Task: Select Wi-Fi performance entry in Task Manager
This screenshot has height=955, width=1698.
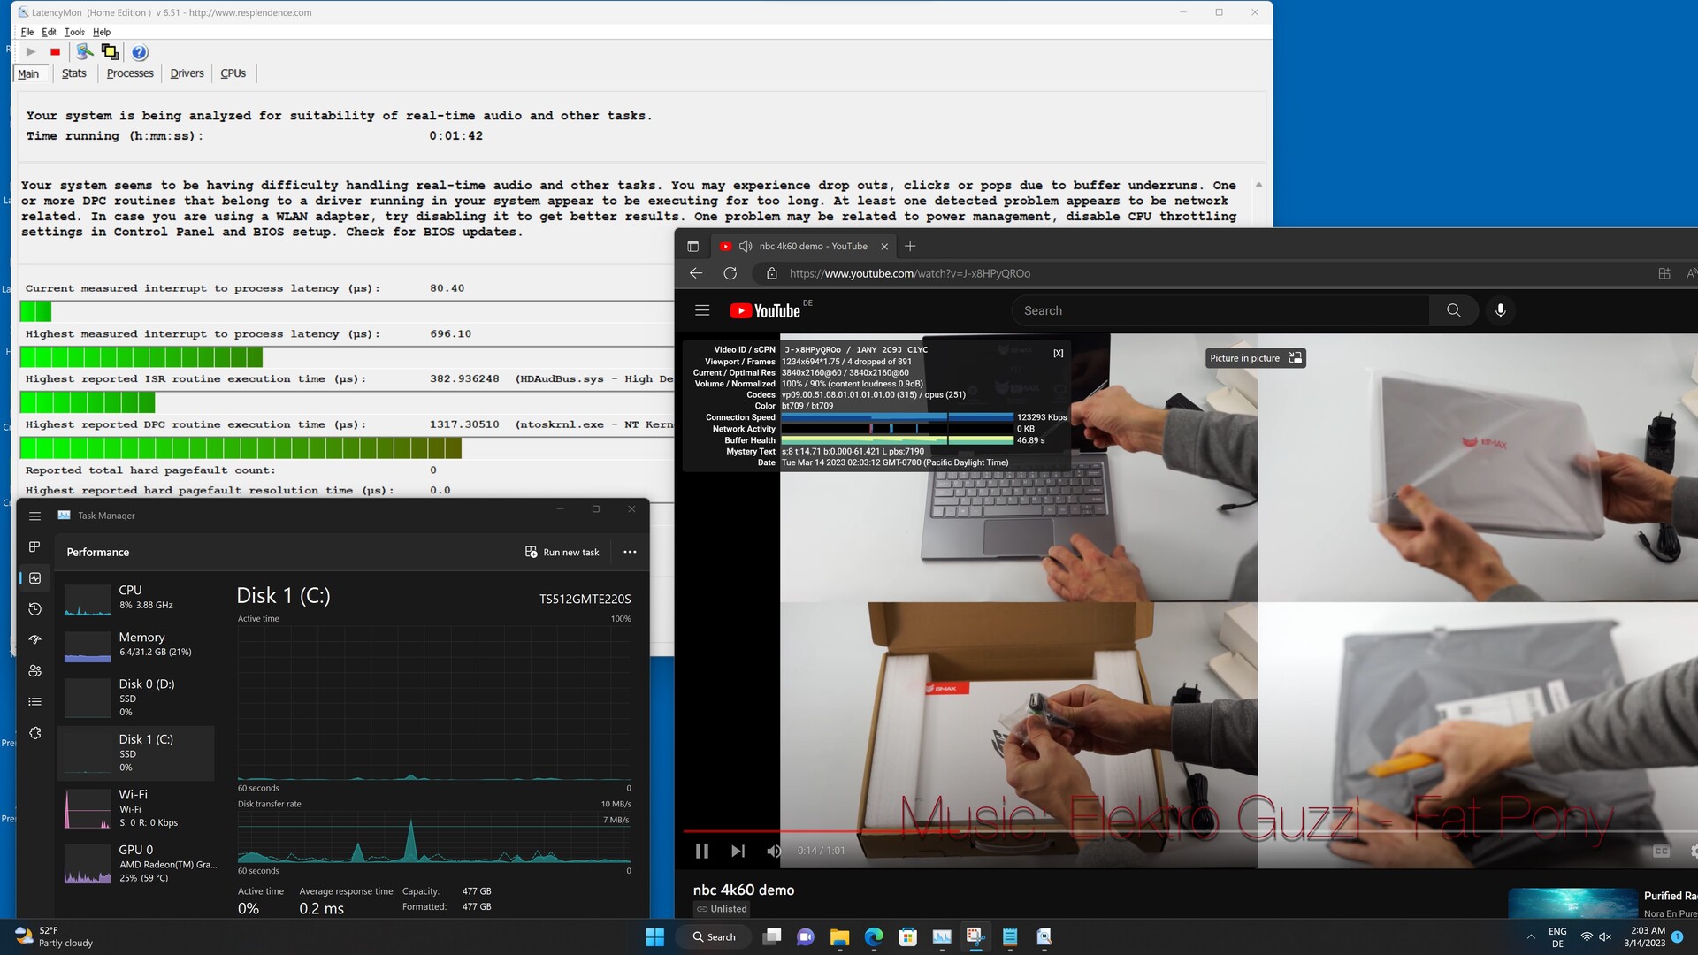Action: 136,808
